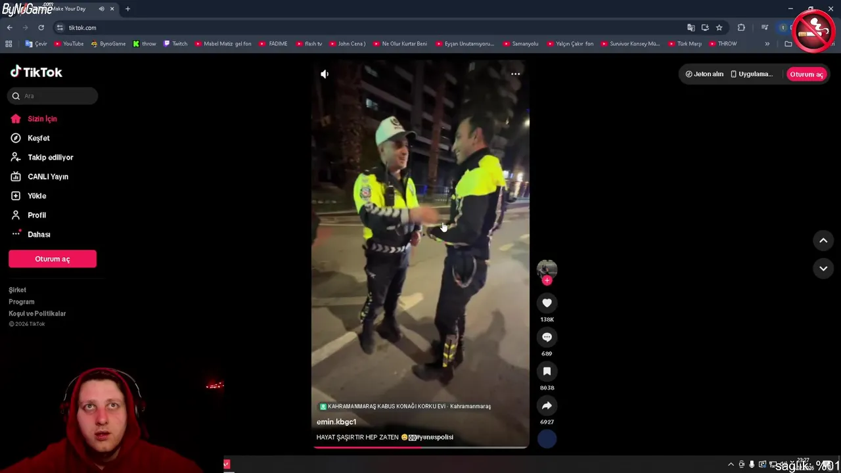Open Mabel Matiz gel fon bookmark
This screenshot has height=473, width=841.
223,44
